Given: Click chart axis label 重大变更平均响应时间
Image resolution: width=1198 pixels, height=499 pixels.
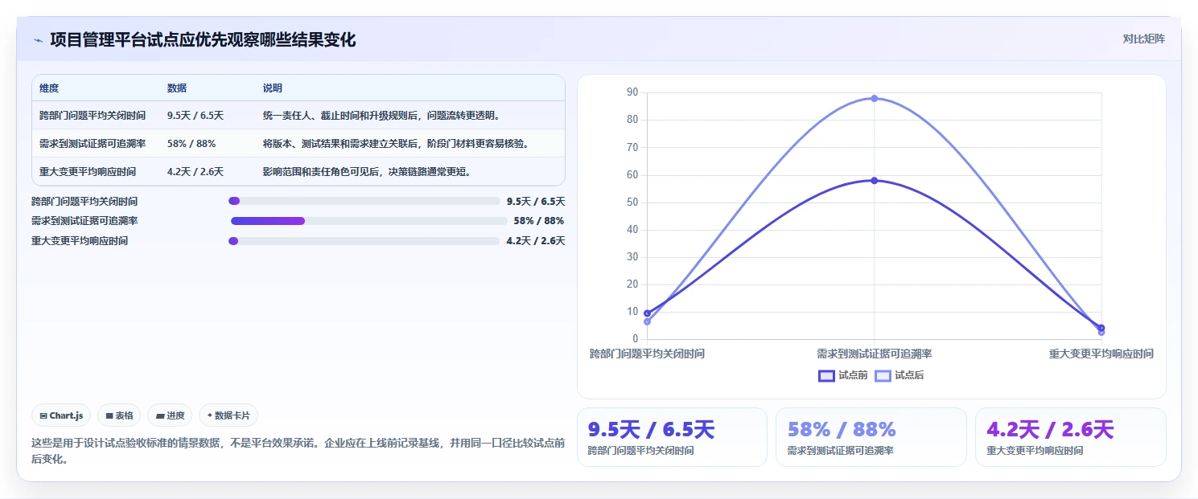Looking at the screenshot, I should 1101,354.
